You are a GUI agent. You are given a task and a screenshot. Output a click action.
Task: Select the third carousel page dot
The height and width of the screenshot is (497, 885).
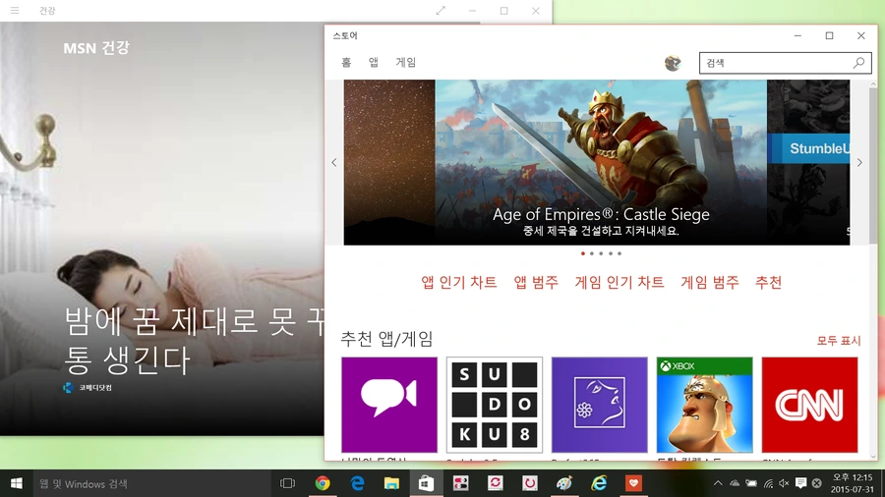coord(601,253)
